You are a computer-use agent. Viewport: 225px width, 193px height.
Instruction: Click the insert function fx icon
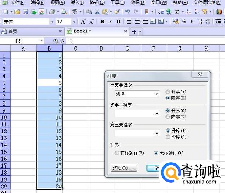click(63, 41)
